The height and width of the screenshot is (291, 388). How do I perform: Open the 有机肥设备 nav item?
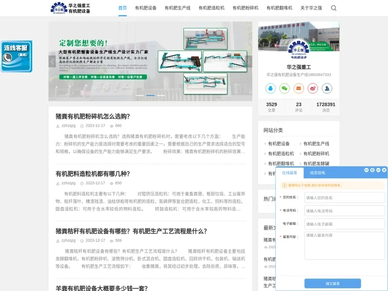(x=145, y=8)
